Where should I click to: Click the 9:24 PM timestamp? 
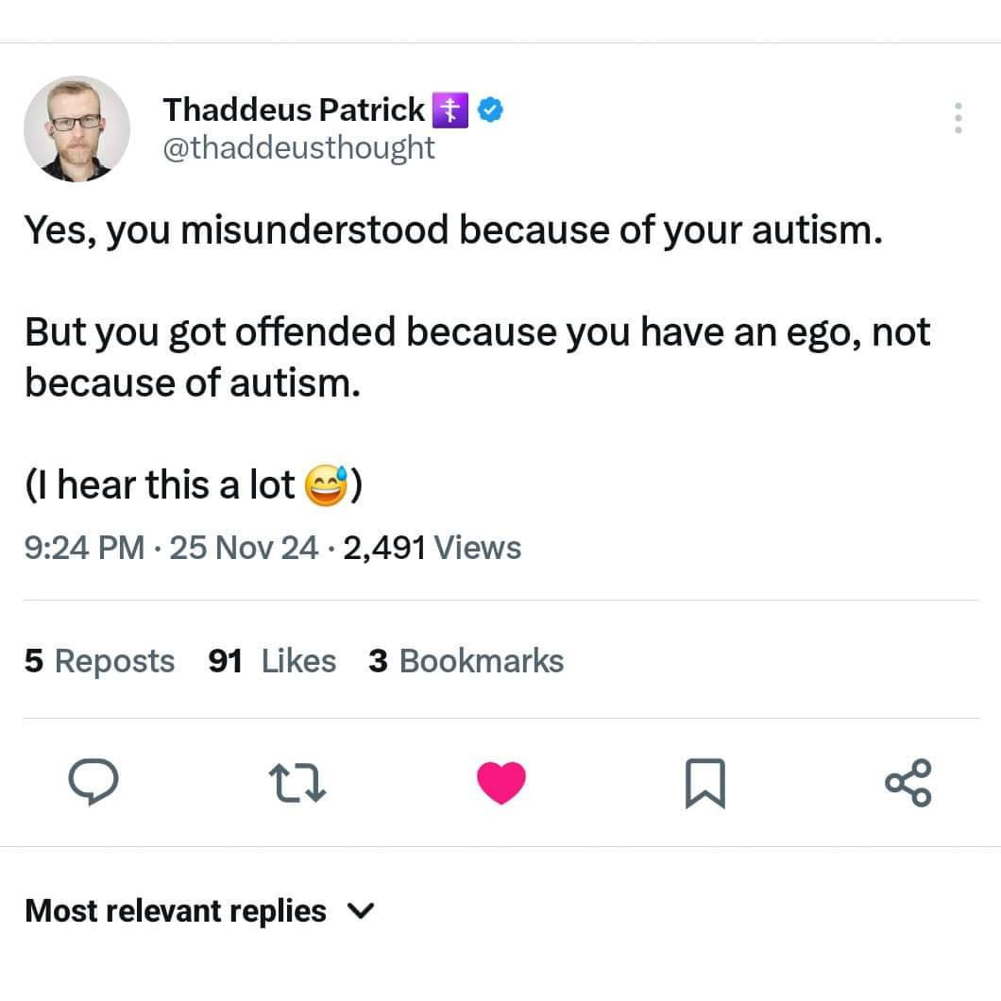(x=84, y=548)
